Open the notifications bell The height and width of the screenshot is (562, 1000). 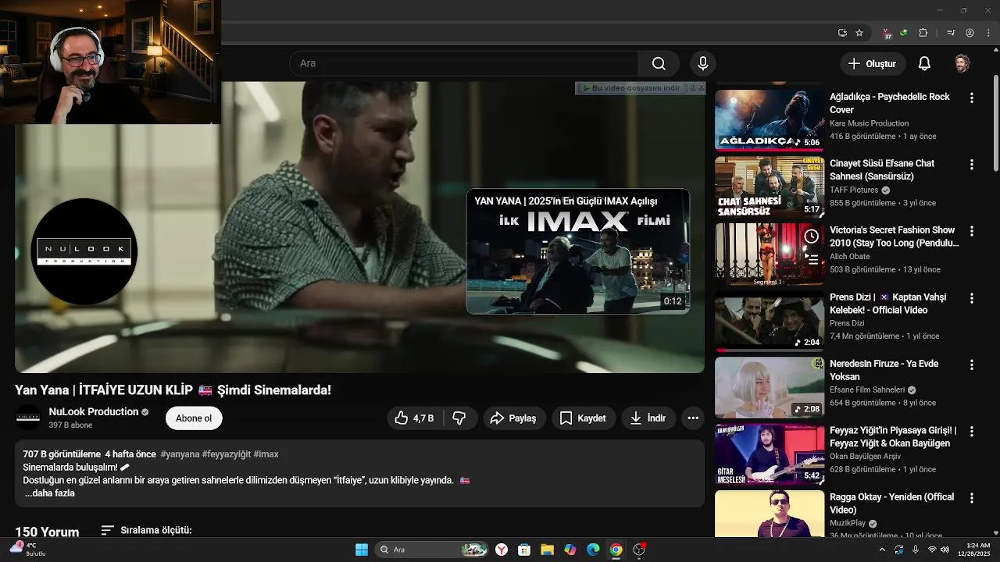(924, 64)
